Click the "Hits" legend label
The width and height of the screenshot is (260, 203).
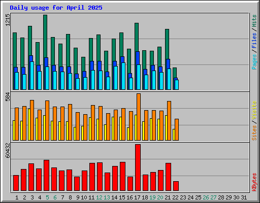(x=254, y=21)
